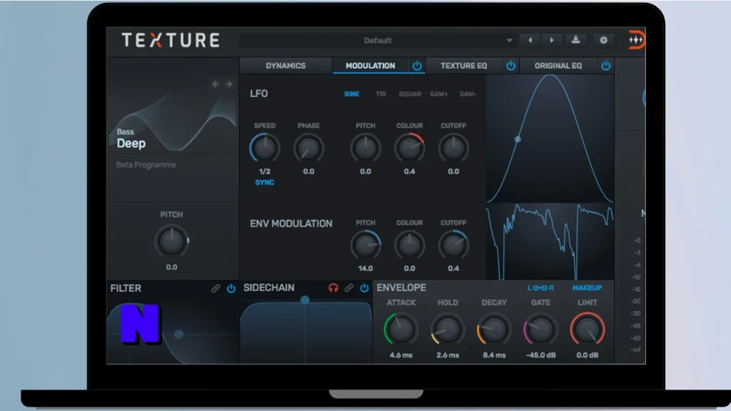Viewport: 731px width, 411px height.
Task: Open settings via the gear icon
Action: tap(603, 40)
